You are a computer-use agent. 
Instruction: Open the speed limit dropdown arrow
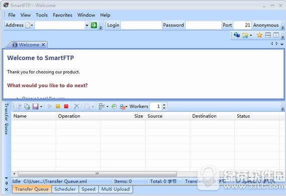pos(107,106)
